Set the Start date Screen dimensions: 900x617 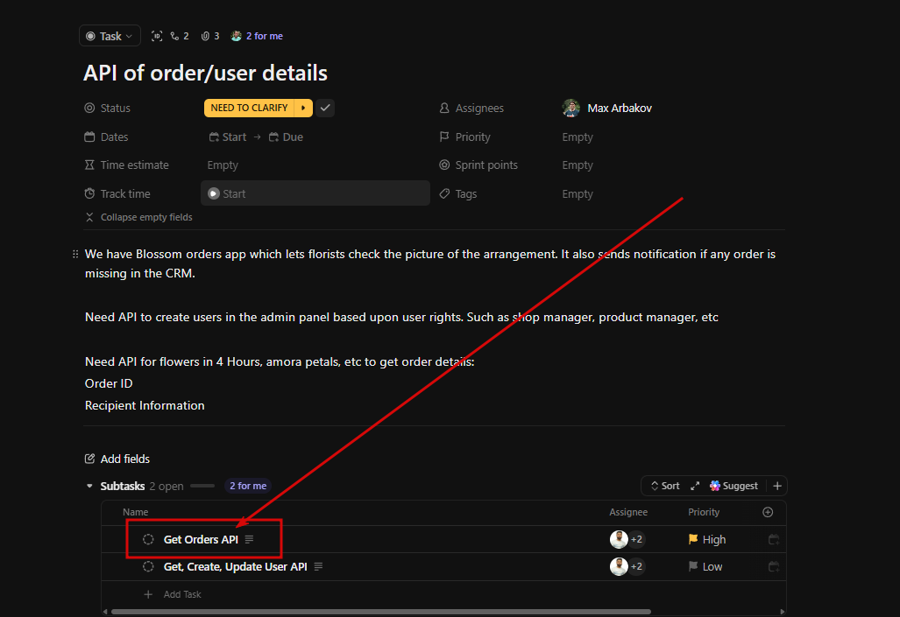(228, 137)
